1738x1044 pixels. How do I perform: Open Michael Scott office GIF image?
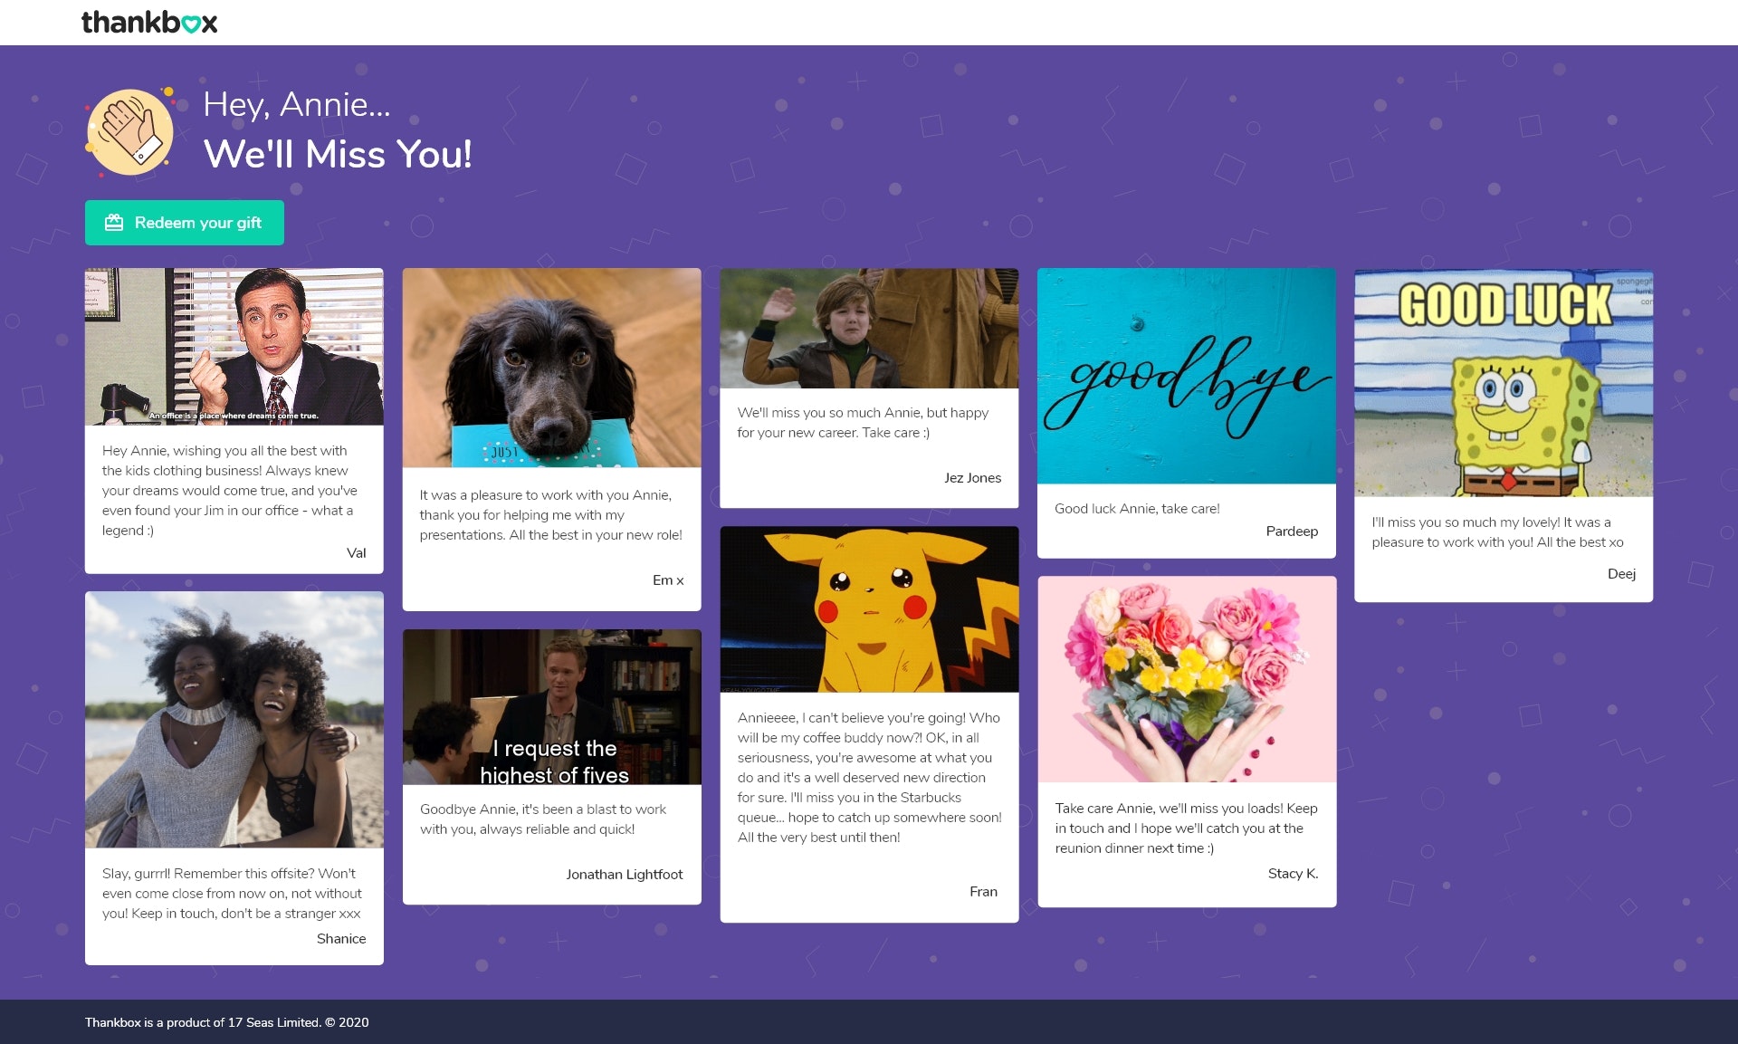point(234,347)
